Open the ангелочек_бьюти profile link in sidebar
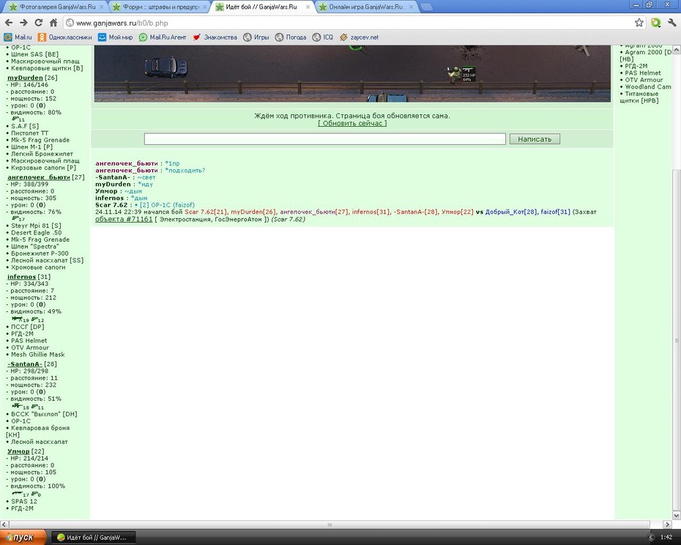Image resolution: width=681 pixels, height=545 pixels. (x=39, y=177)
